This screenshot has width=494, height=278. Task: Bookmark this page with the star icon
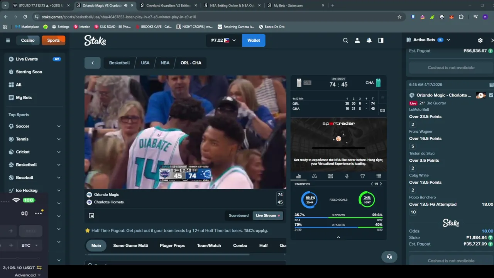pyautogui.click(x=399, y=17)
